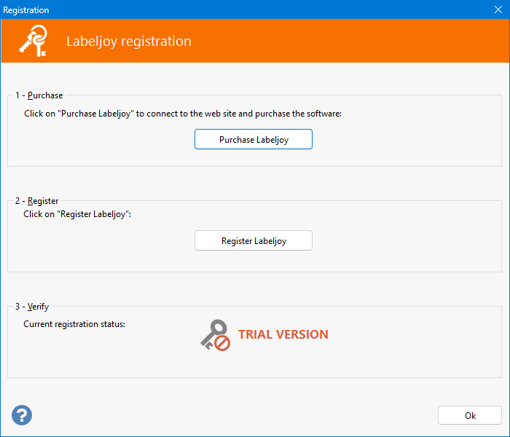
Task: Close the Registration window
Action: (x=498, y=10)
